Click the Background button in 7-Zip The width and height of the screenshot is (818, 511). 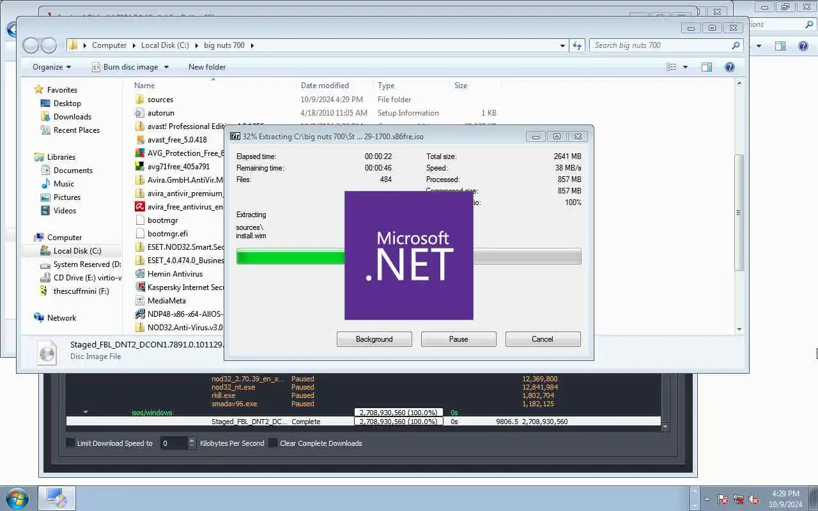point(374,339)
